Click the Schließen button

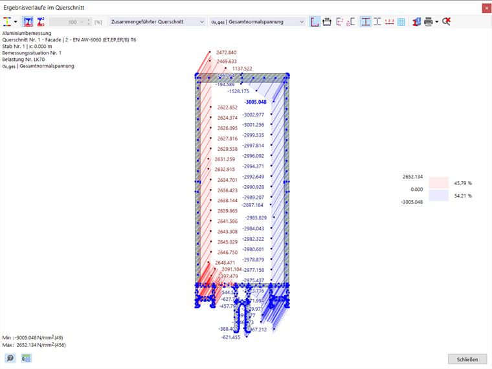(467, 359)
